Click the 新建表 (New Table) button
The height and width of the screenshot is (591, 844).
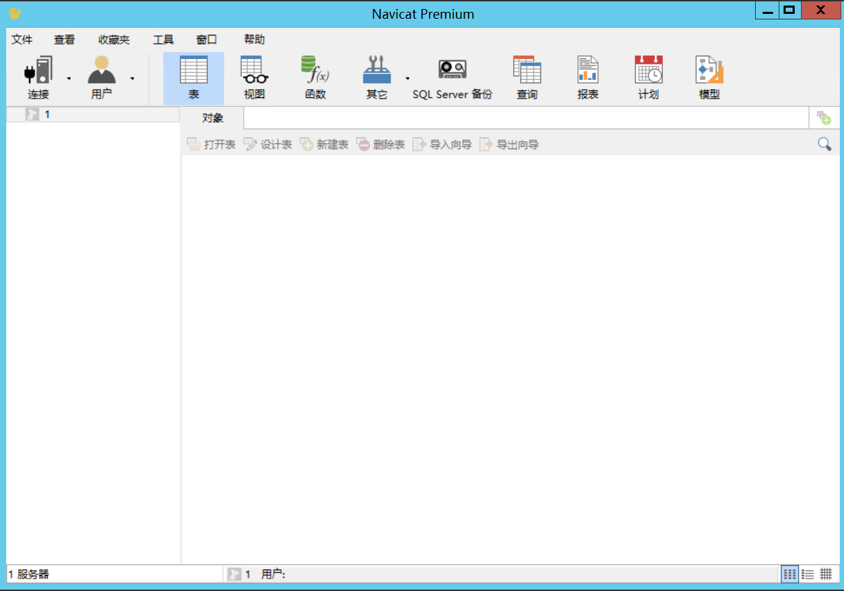[x=324, y=144]
